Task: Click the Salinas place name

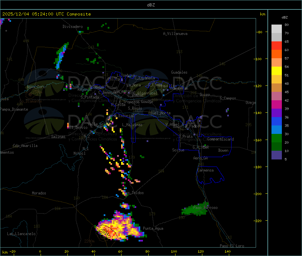Action: pos(58,137)
